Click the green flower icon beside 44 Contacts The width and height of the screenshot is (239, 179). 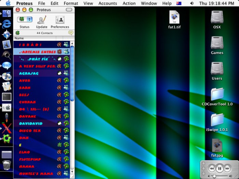pos(17,33)
